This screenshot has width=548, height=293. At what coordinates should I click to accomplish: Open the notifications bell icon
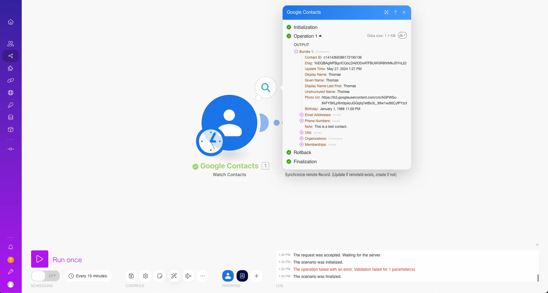point(11,247)
